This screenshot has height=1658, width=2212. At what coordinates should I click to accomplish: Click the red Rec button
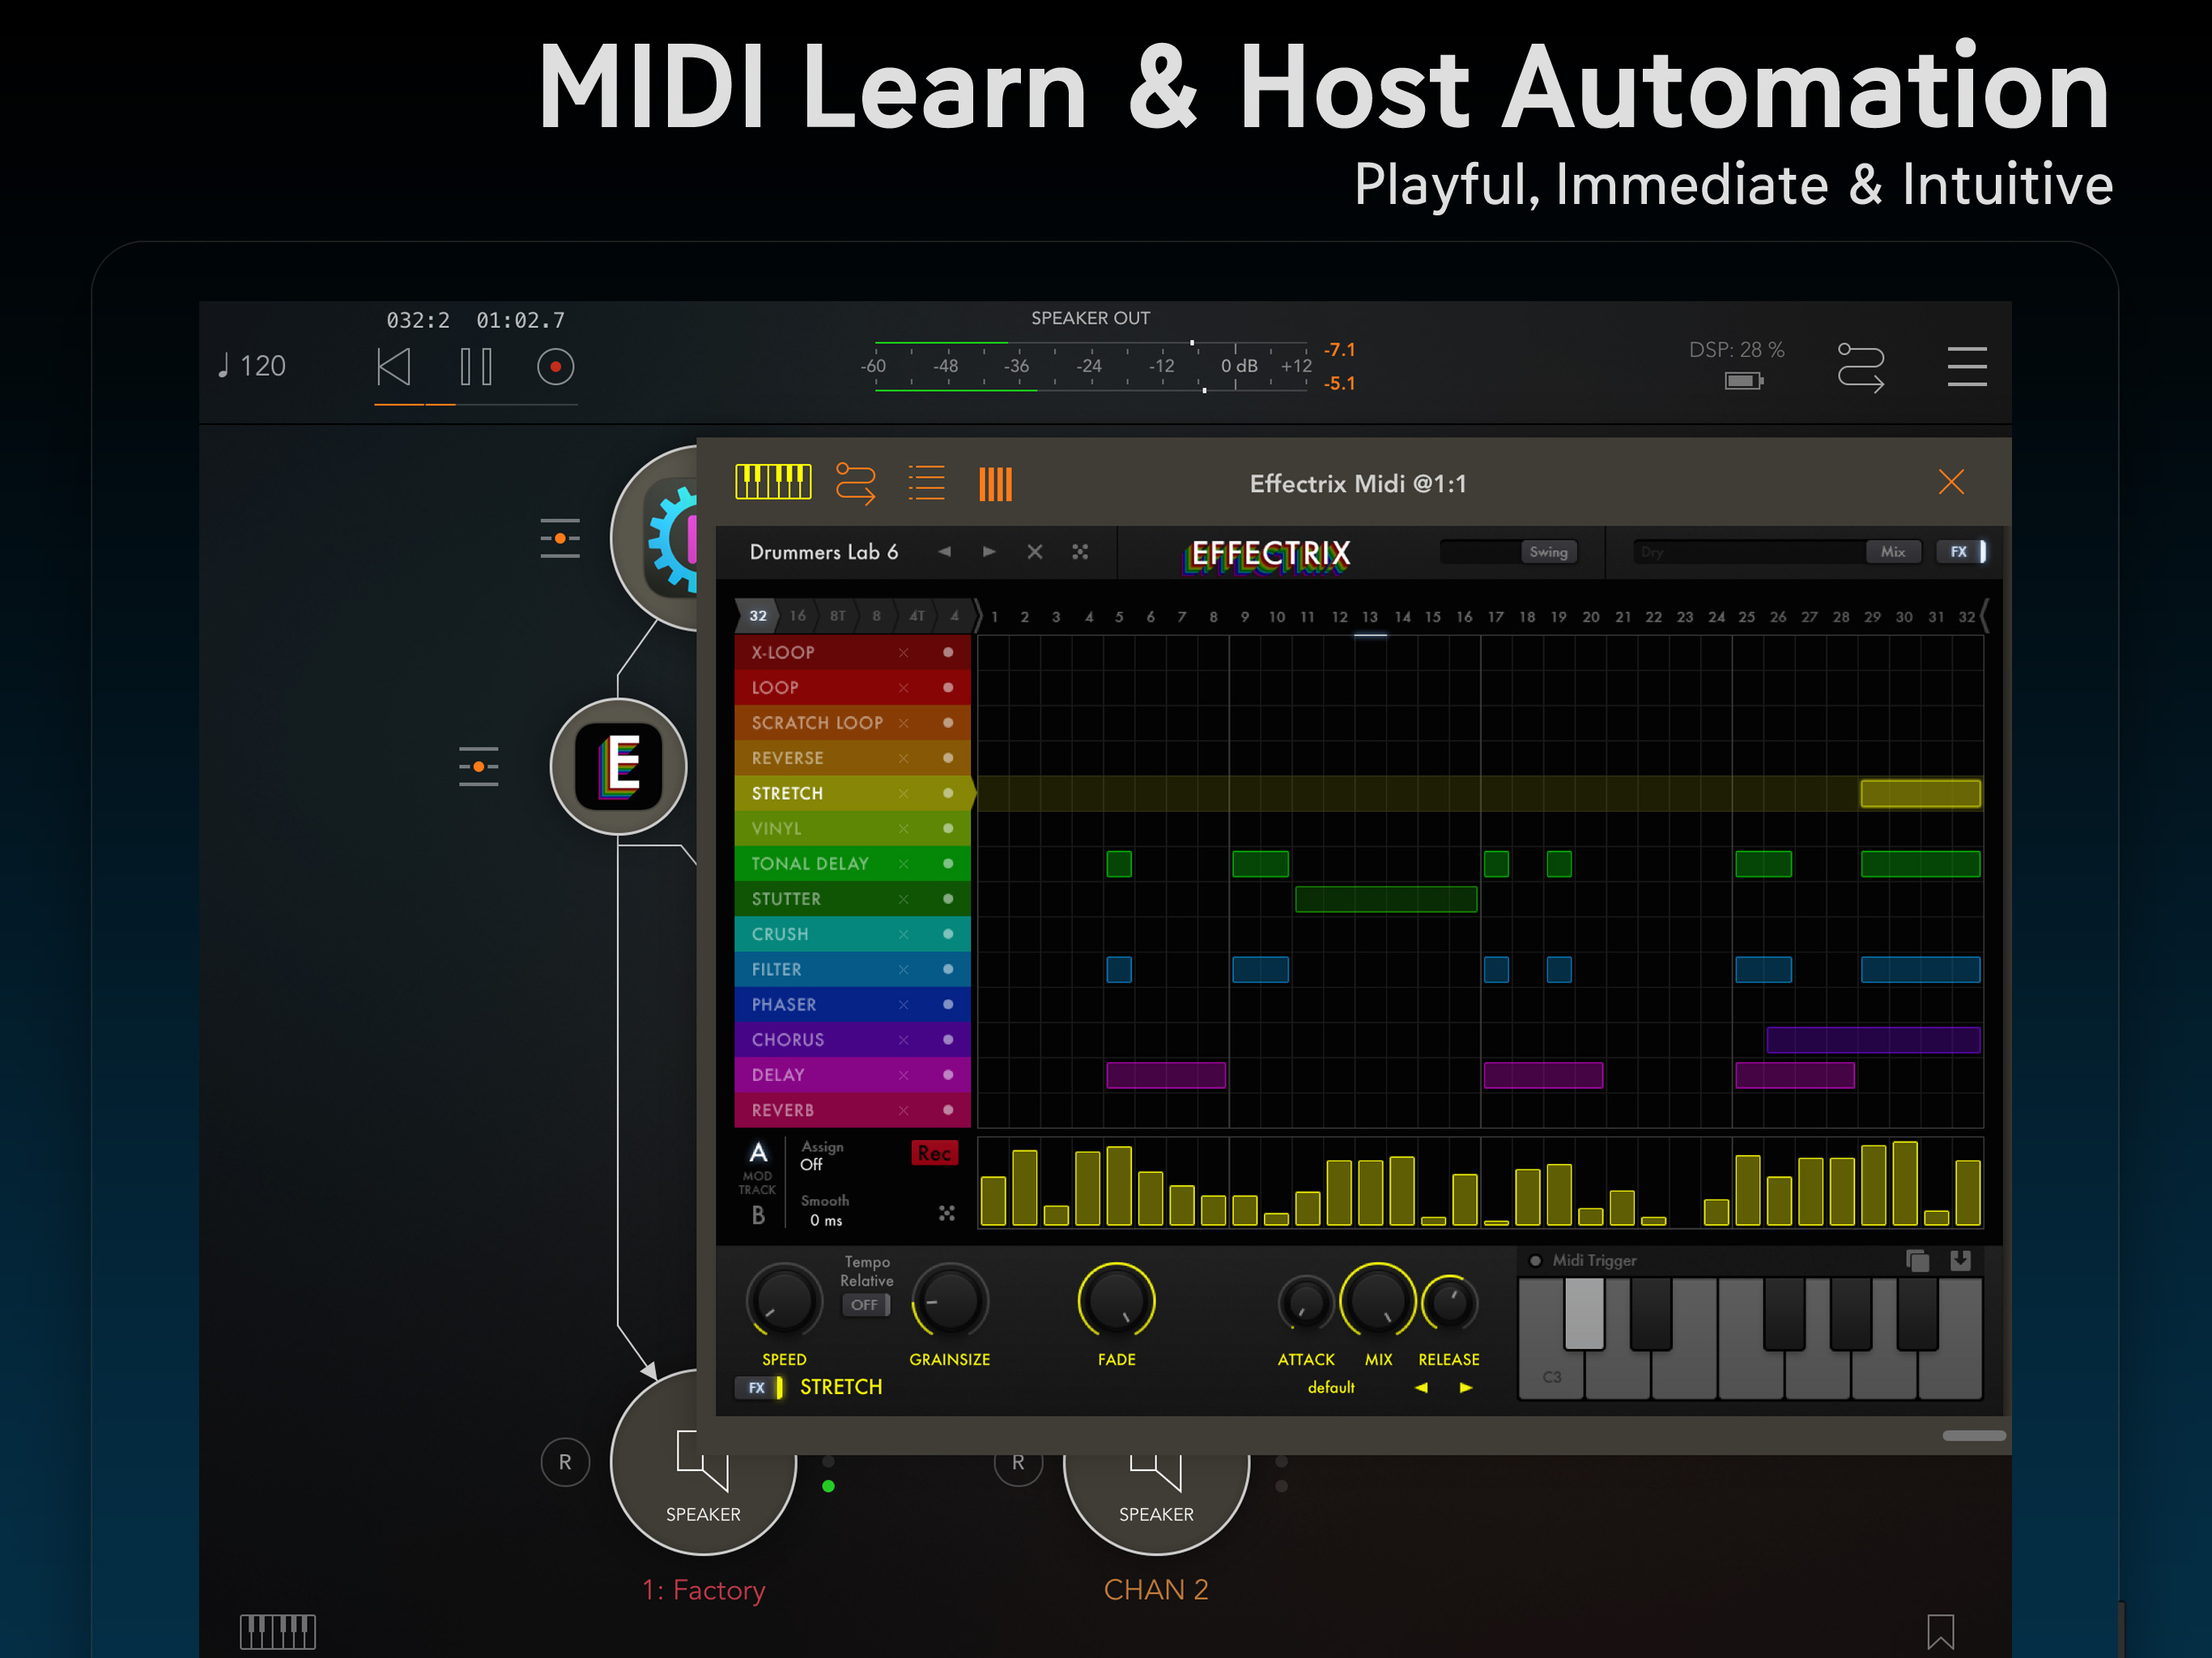tap(934, 1153)
